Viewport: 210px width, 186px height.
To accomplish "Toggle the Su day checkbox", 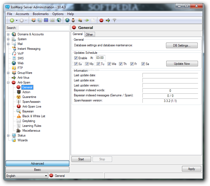I will (76, 64).
